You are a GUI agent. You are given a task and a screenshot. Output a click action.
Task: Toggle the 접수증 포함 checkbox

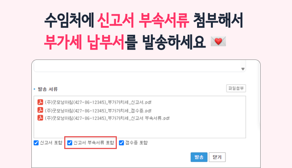click(x=122, y=143)
